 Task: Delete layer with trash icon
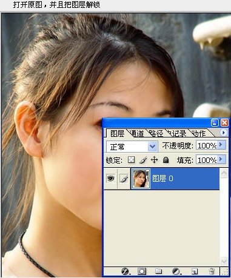212,271
